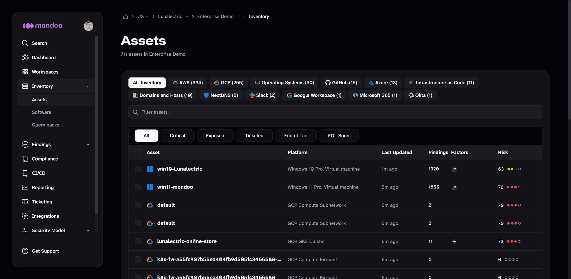This screenshot has height=279, width=571.
Task: Open the Software sidebar item
Action: point(42,112)
